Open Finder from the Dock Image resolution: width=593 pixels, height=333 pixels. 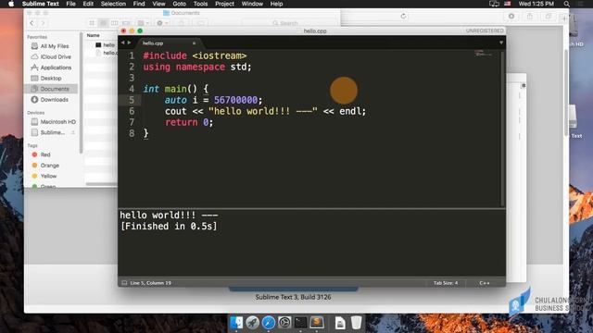point(236,323)
